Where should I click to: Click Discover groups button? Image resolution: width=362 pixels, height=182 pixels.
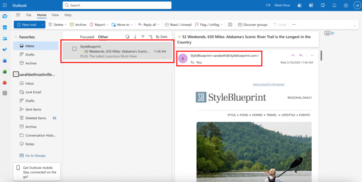[253, 25]
